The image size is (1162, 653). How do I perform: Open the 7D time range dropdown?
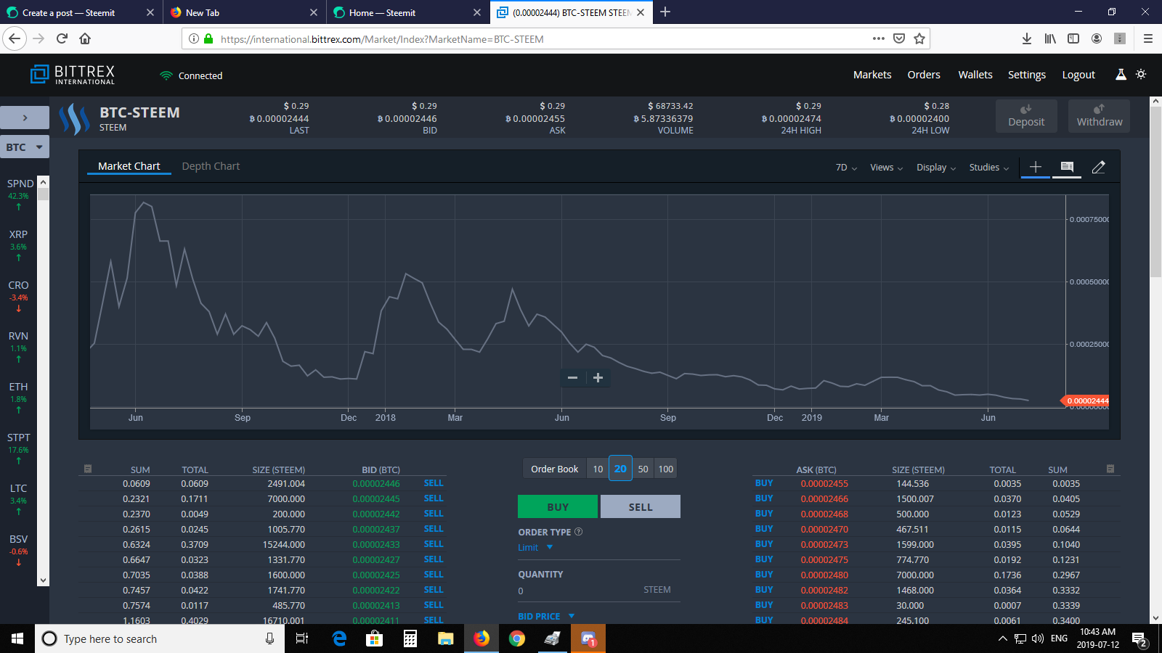[x=846, y=168]
